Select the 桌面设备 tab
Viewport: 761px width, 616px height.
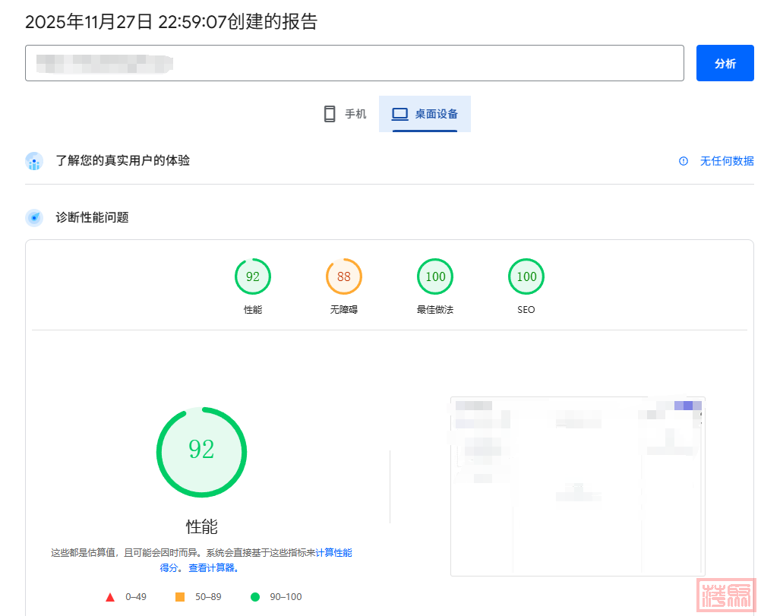click(x=425, y=114)
